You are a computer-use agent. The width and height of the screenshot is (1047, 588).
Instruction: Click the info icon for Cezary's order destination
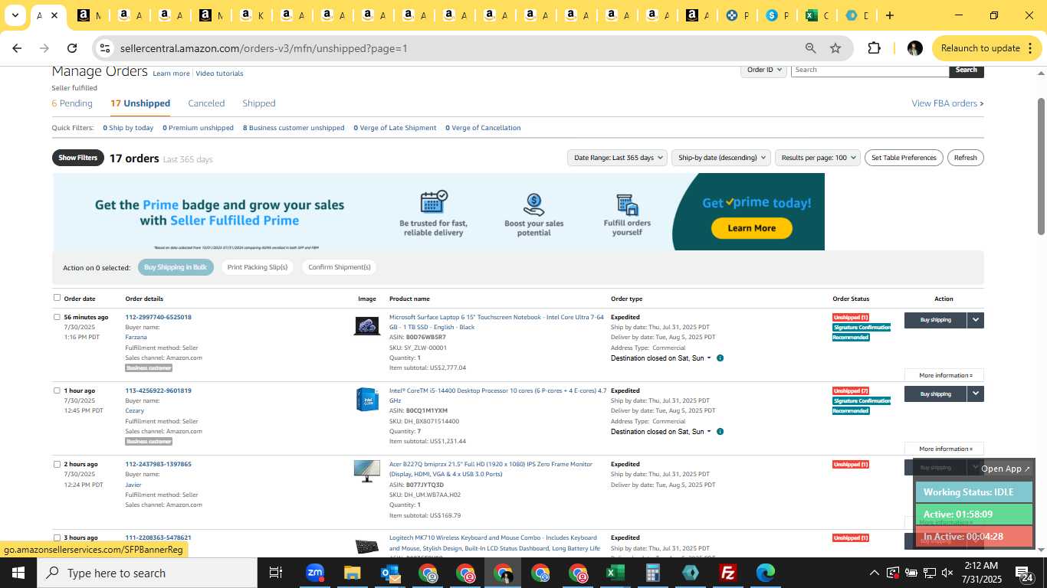coord(720,432)
